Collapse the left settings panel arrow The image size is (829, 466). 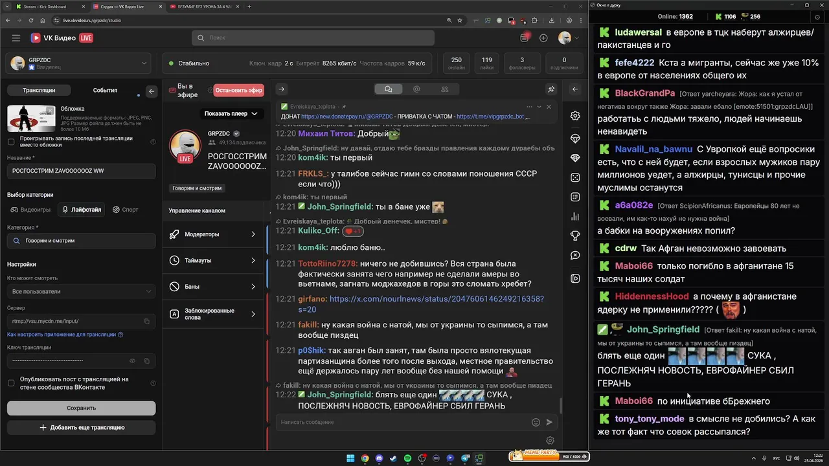pyautogui.click(x=152, y=91)
